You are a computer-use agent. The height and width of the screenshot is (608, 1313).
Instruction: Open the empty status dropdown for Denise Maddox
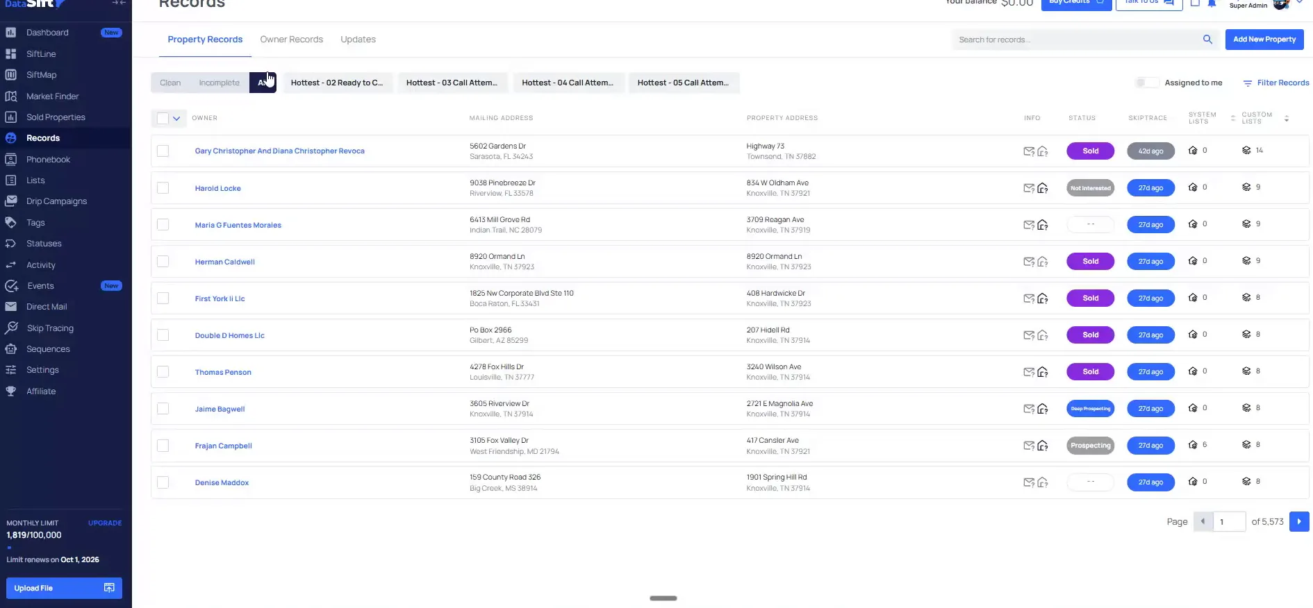pos(1091,482)
